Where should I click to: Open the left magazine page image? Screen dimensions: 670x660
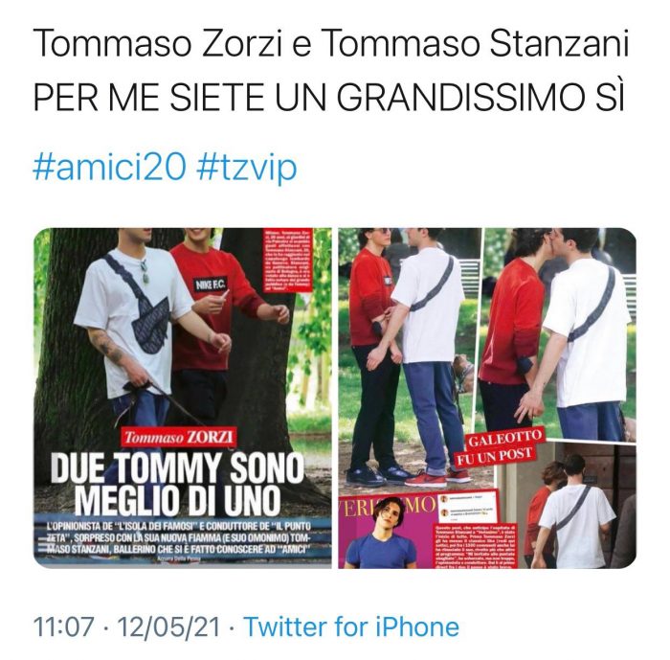click(183, 398)
